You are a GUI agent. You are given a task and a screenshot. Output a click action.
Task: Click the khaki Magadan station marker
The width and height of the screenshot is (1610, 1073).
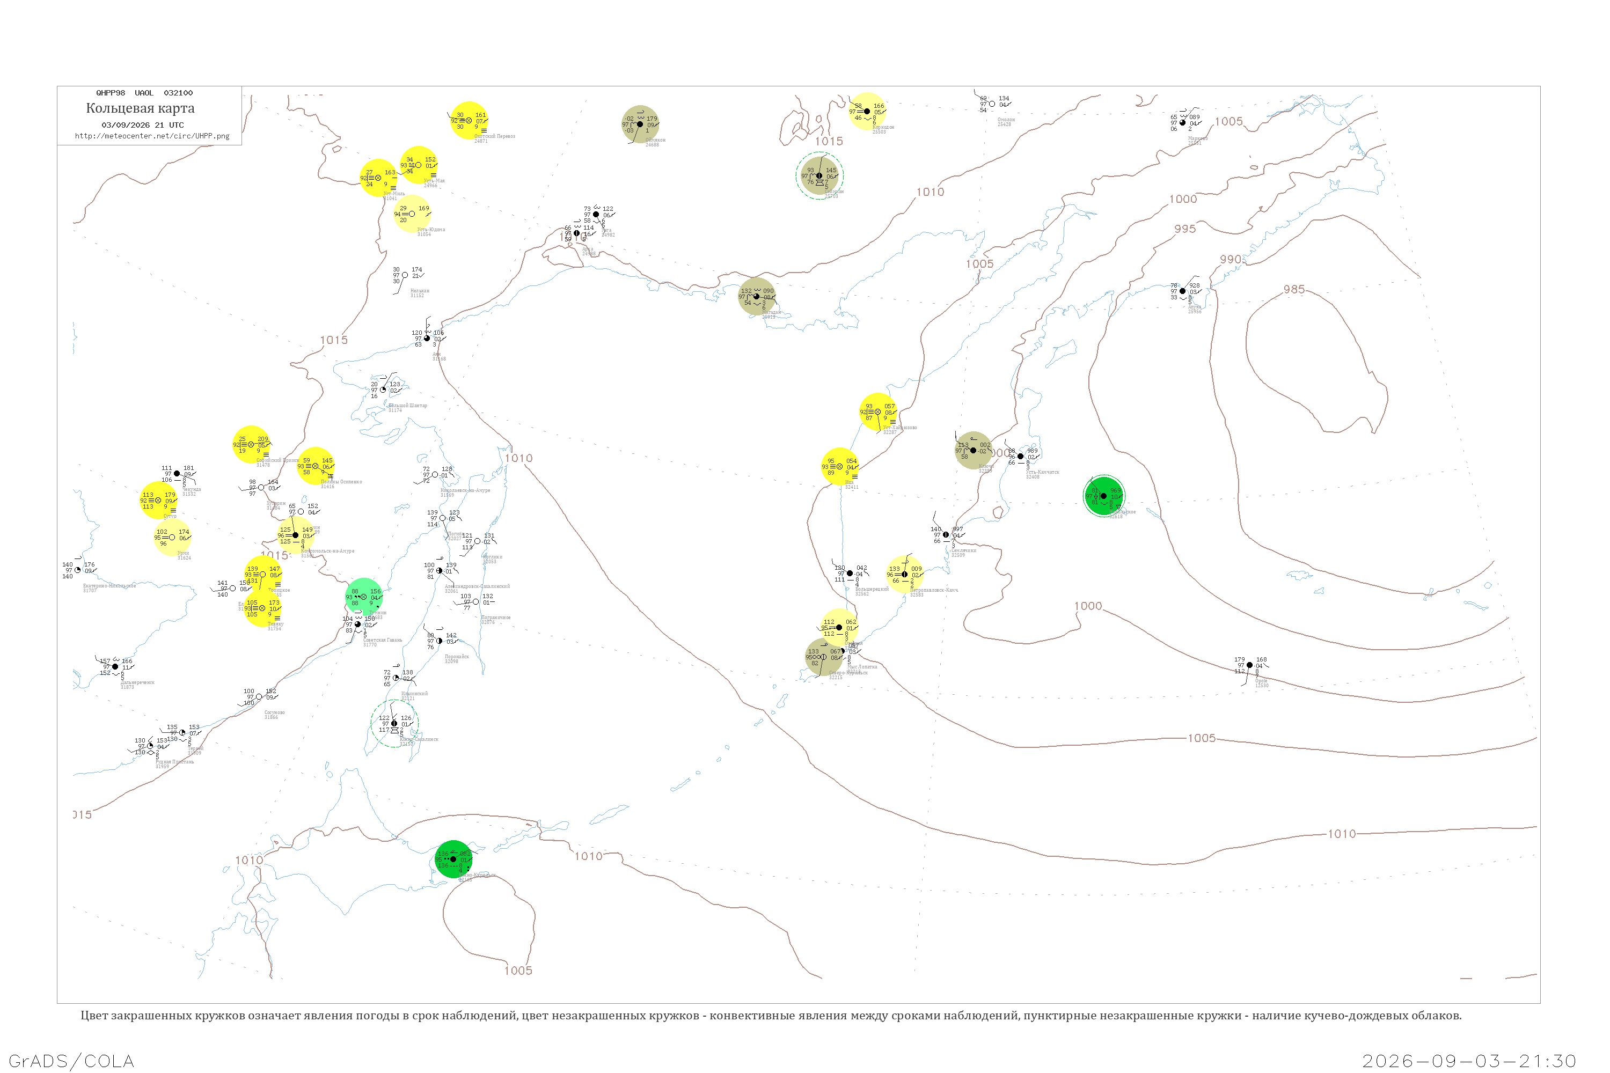[x=756, y=296]
